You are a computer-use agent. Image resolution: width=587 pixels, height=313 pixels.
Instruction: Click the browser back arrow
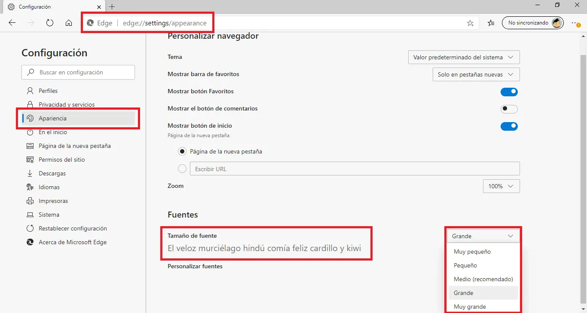click(12, 23)
